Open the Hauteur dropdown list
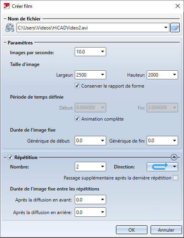 [x=175, y=75]
